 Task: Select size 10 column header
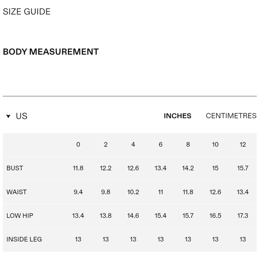point(215,144)
